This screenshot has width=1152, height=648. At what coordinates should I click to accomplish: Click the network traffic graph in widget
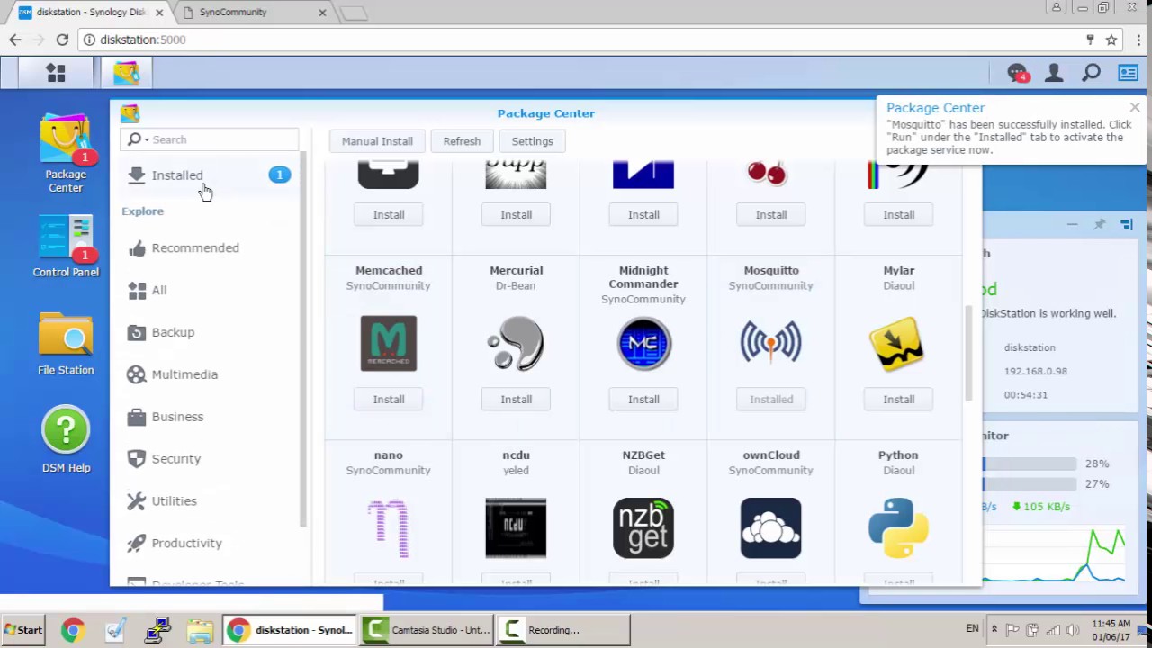1054,553
